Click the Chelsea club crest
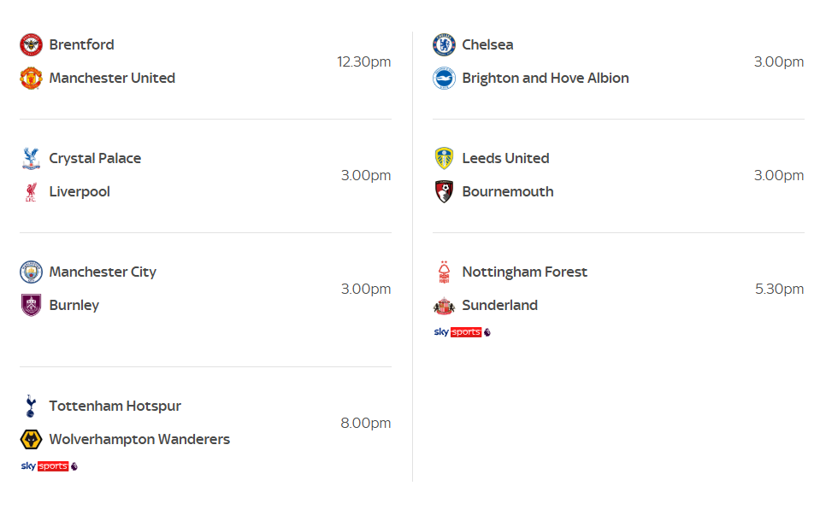Screen dimensions: 820x515 pyautogui.click(x=444, y=44)
